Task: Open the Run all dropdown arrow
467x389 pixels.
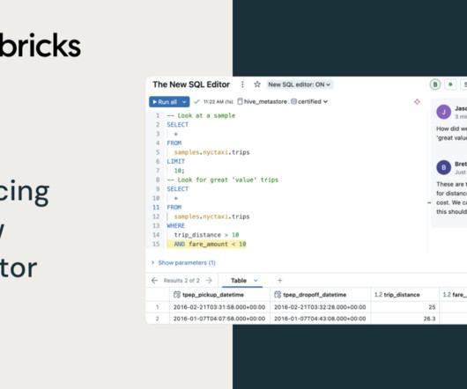Action: tap(185, 102)
